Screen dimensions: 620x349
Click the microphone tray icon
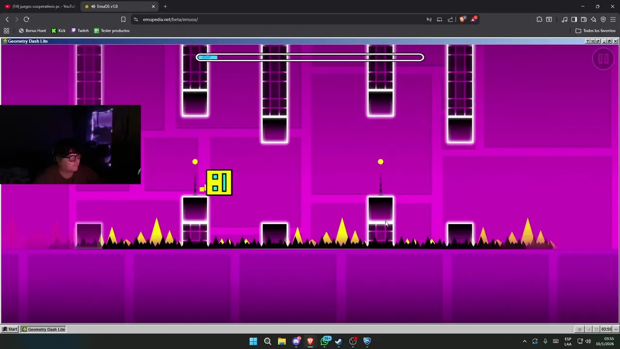545,341
